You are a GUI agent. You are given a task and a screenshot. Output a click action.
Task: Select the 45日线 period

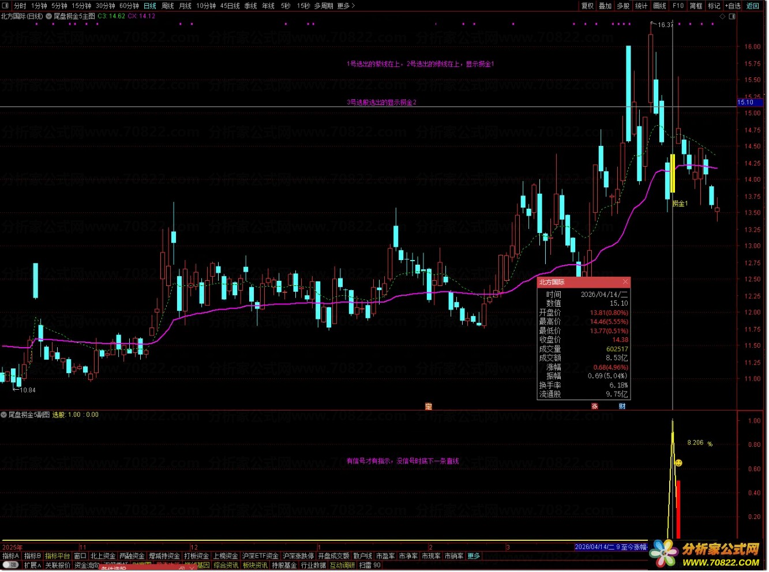[230, 6]
